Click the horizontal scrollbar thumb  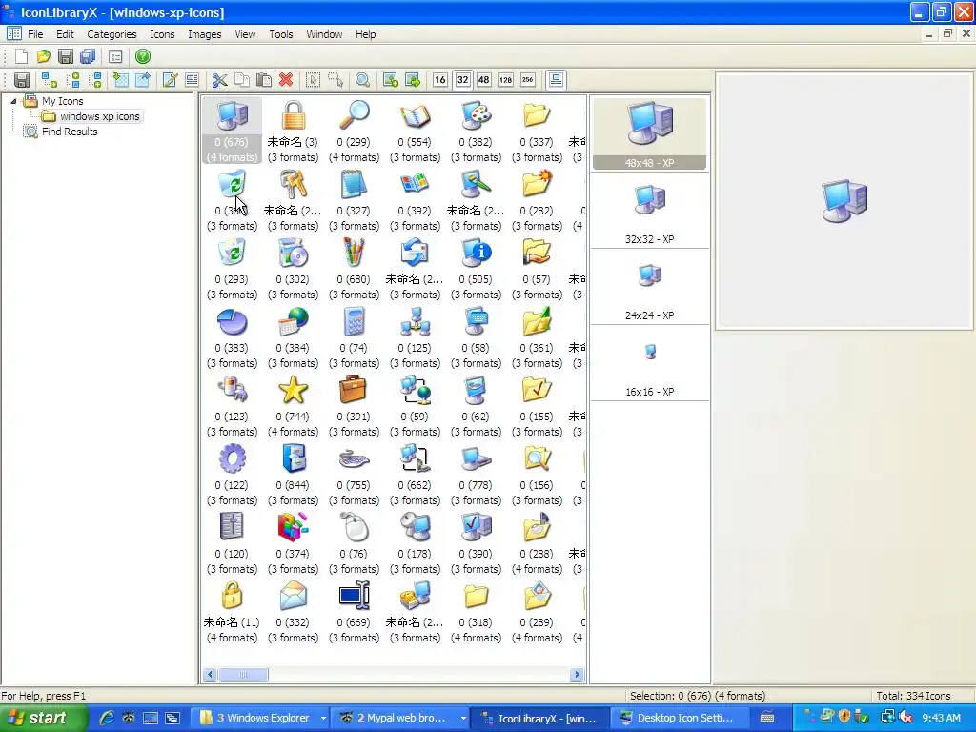[243, 674]
